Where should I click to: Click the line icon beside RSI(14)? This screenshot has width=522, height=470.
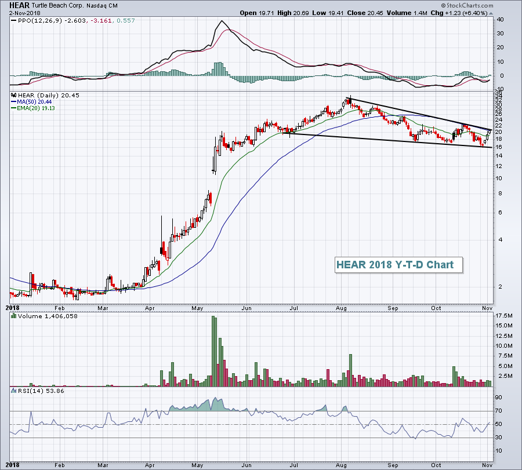click(14, 391)
